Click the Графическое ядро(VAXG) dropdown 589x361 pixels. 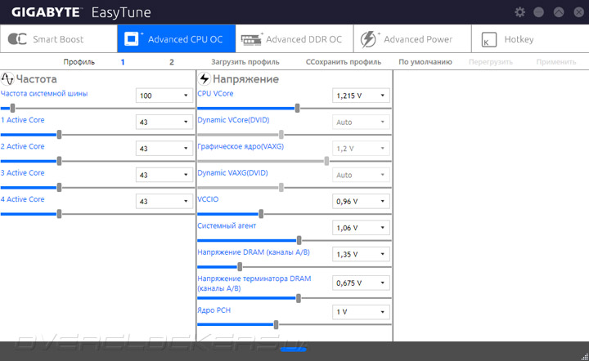[x=361, y=149]
